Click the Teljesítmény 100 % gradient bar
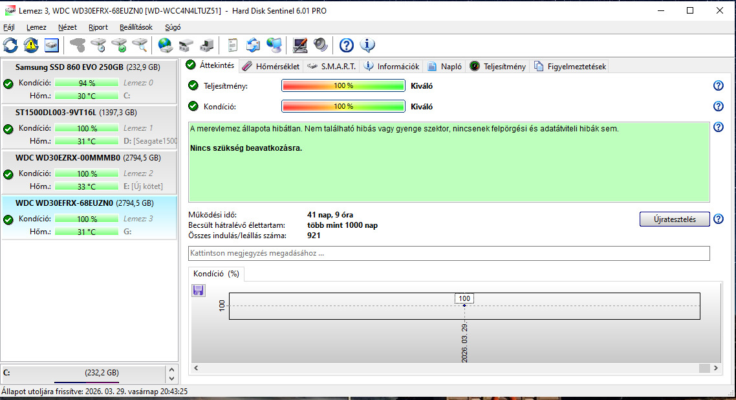Viewport: 736px width, 400px height. coord(343,85)
